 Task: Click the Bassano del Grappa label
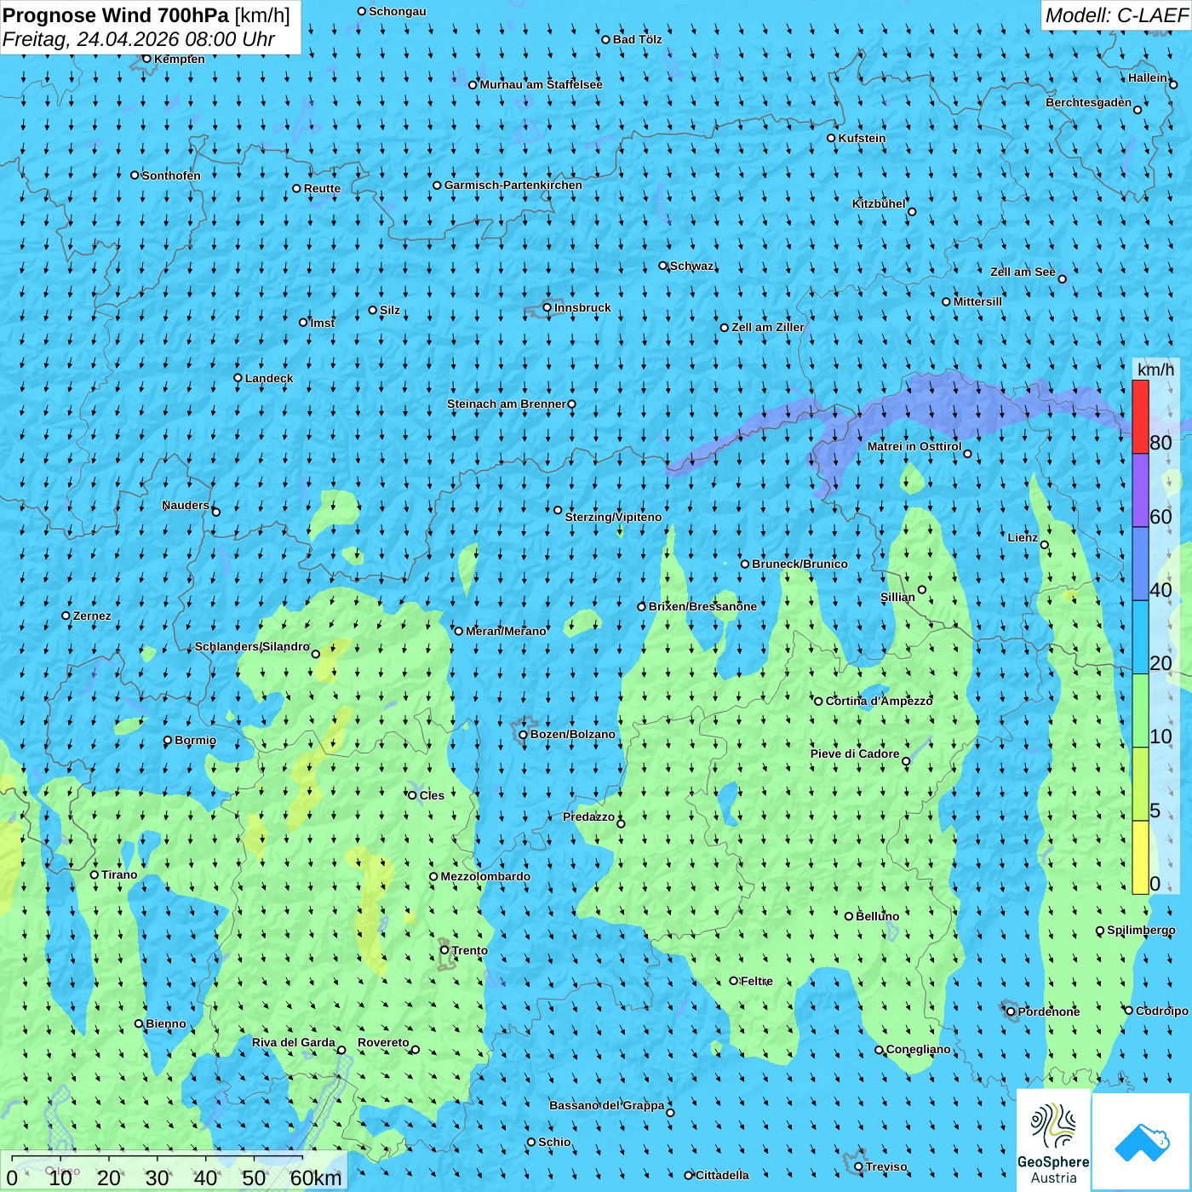[607, 1105]
